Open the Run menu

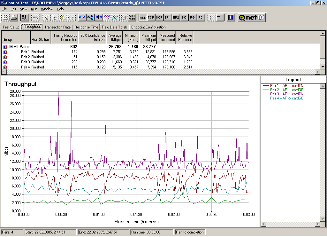[34, 9]
